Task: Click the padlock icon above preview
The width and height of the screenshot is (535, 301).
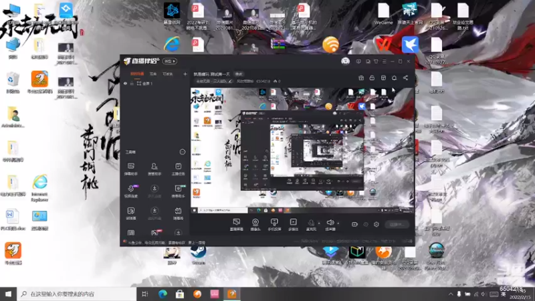Action: (372, 78)
